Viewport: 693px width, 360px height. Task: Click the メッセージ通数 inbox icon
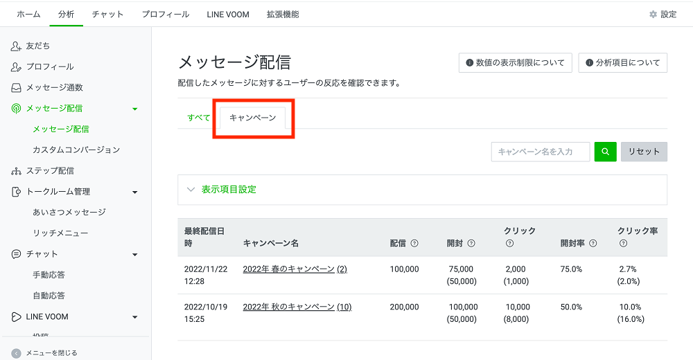click(x=16, y=87)
